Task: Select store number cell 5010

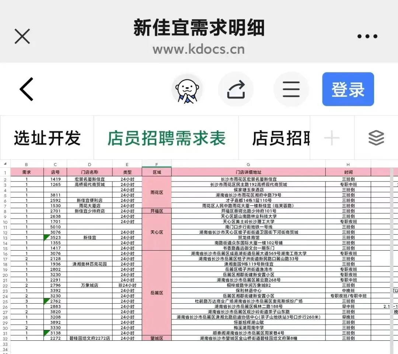Action: tap(55, 227)
